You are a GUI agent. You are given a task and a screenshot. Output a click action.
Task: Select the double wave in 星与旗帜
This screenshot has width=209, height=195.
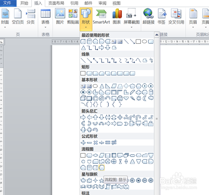click(126, 187)
